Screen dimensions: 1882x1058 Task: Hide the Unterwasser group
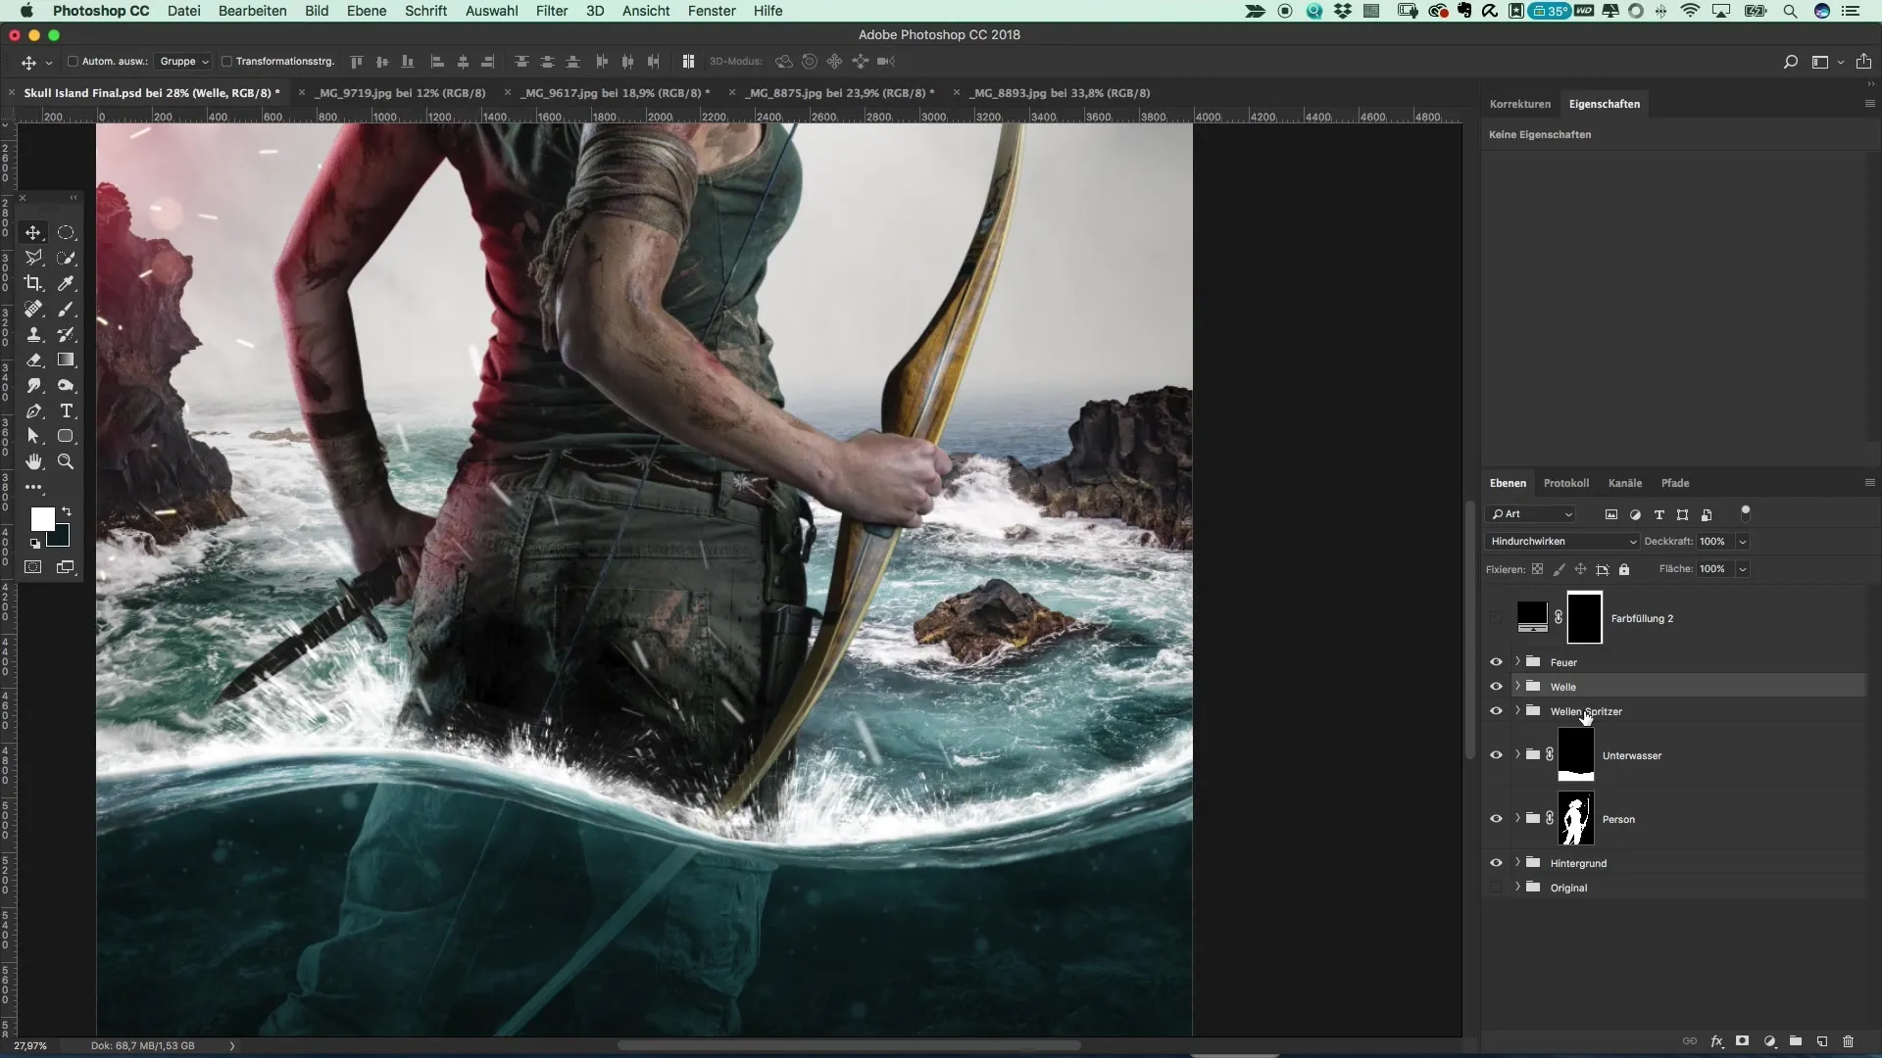coord(1496,755)
